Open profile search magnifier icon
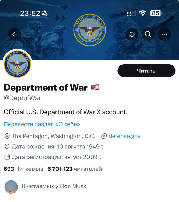The height and width of the screenshot is (202, 179). pyautogui.click(x=148, y=34)
